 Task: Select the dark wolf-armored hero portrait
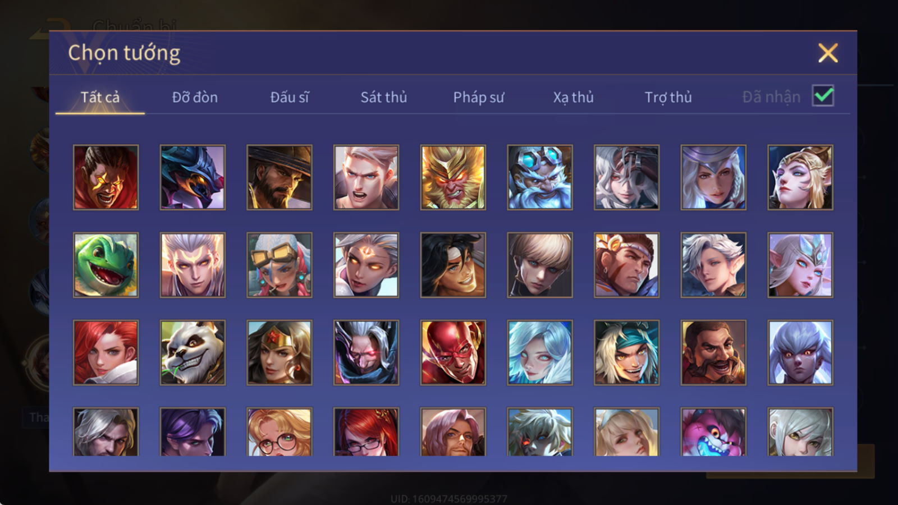(193, 177)
